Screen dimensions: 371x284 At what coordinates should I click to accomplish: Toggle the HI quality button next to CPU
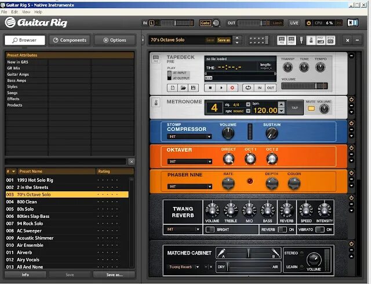[x=339, y=23]
